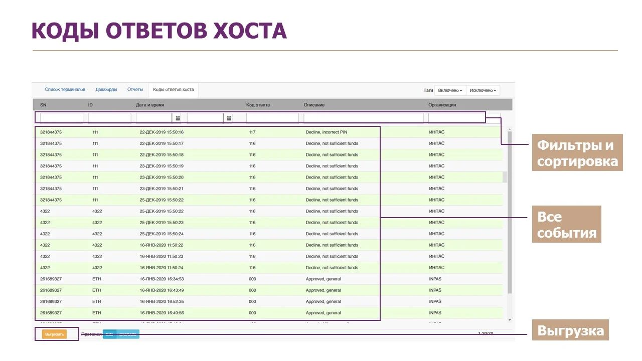Viewport: 642px width, 361px height.
Task: Click the table's vertical scrollbar thumb
Action: 510,211
